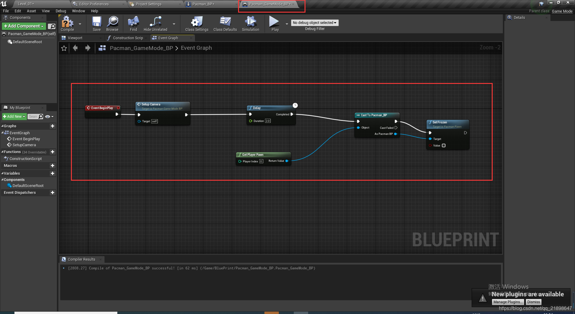Toggle Hide Unrelated nodes
The image size is (575, 314).
pyautogui.click(x=155, y=24)
